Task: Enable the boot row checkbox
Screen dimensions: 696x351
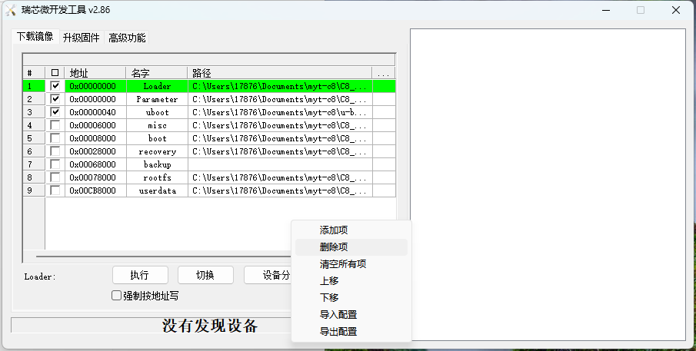Action: click(55, 138)
